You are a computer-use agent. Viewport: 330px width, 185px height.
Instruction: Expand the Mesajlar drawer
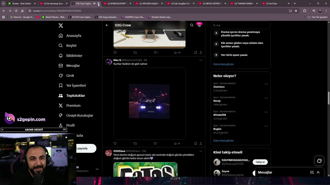click(318, 172)
